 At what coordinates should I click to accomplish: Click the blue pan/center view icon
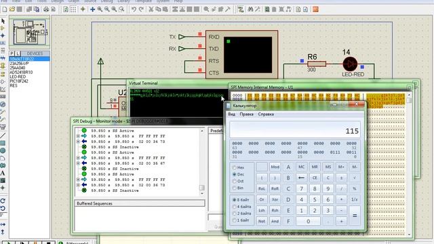pos(92,9)
